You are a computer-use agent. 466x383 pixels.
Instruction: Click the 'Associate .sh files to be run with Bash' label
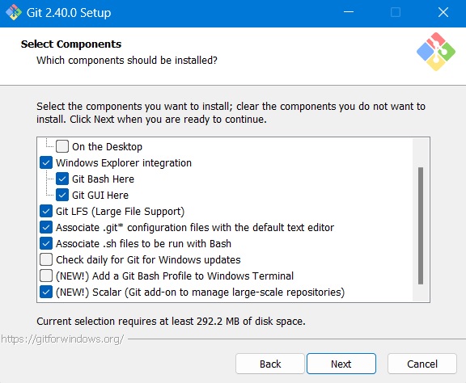143,244
